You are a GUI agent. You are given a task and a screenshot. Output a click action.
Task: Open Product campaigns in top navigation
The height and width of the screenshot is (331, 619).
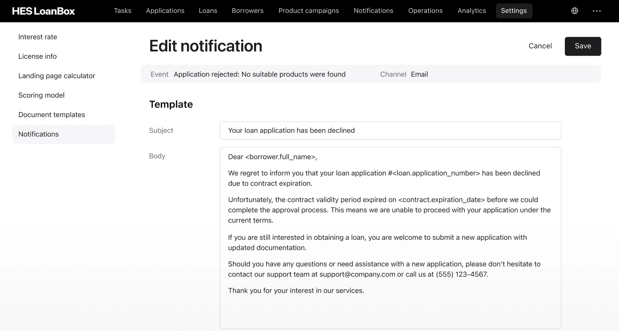point(309,11)
